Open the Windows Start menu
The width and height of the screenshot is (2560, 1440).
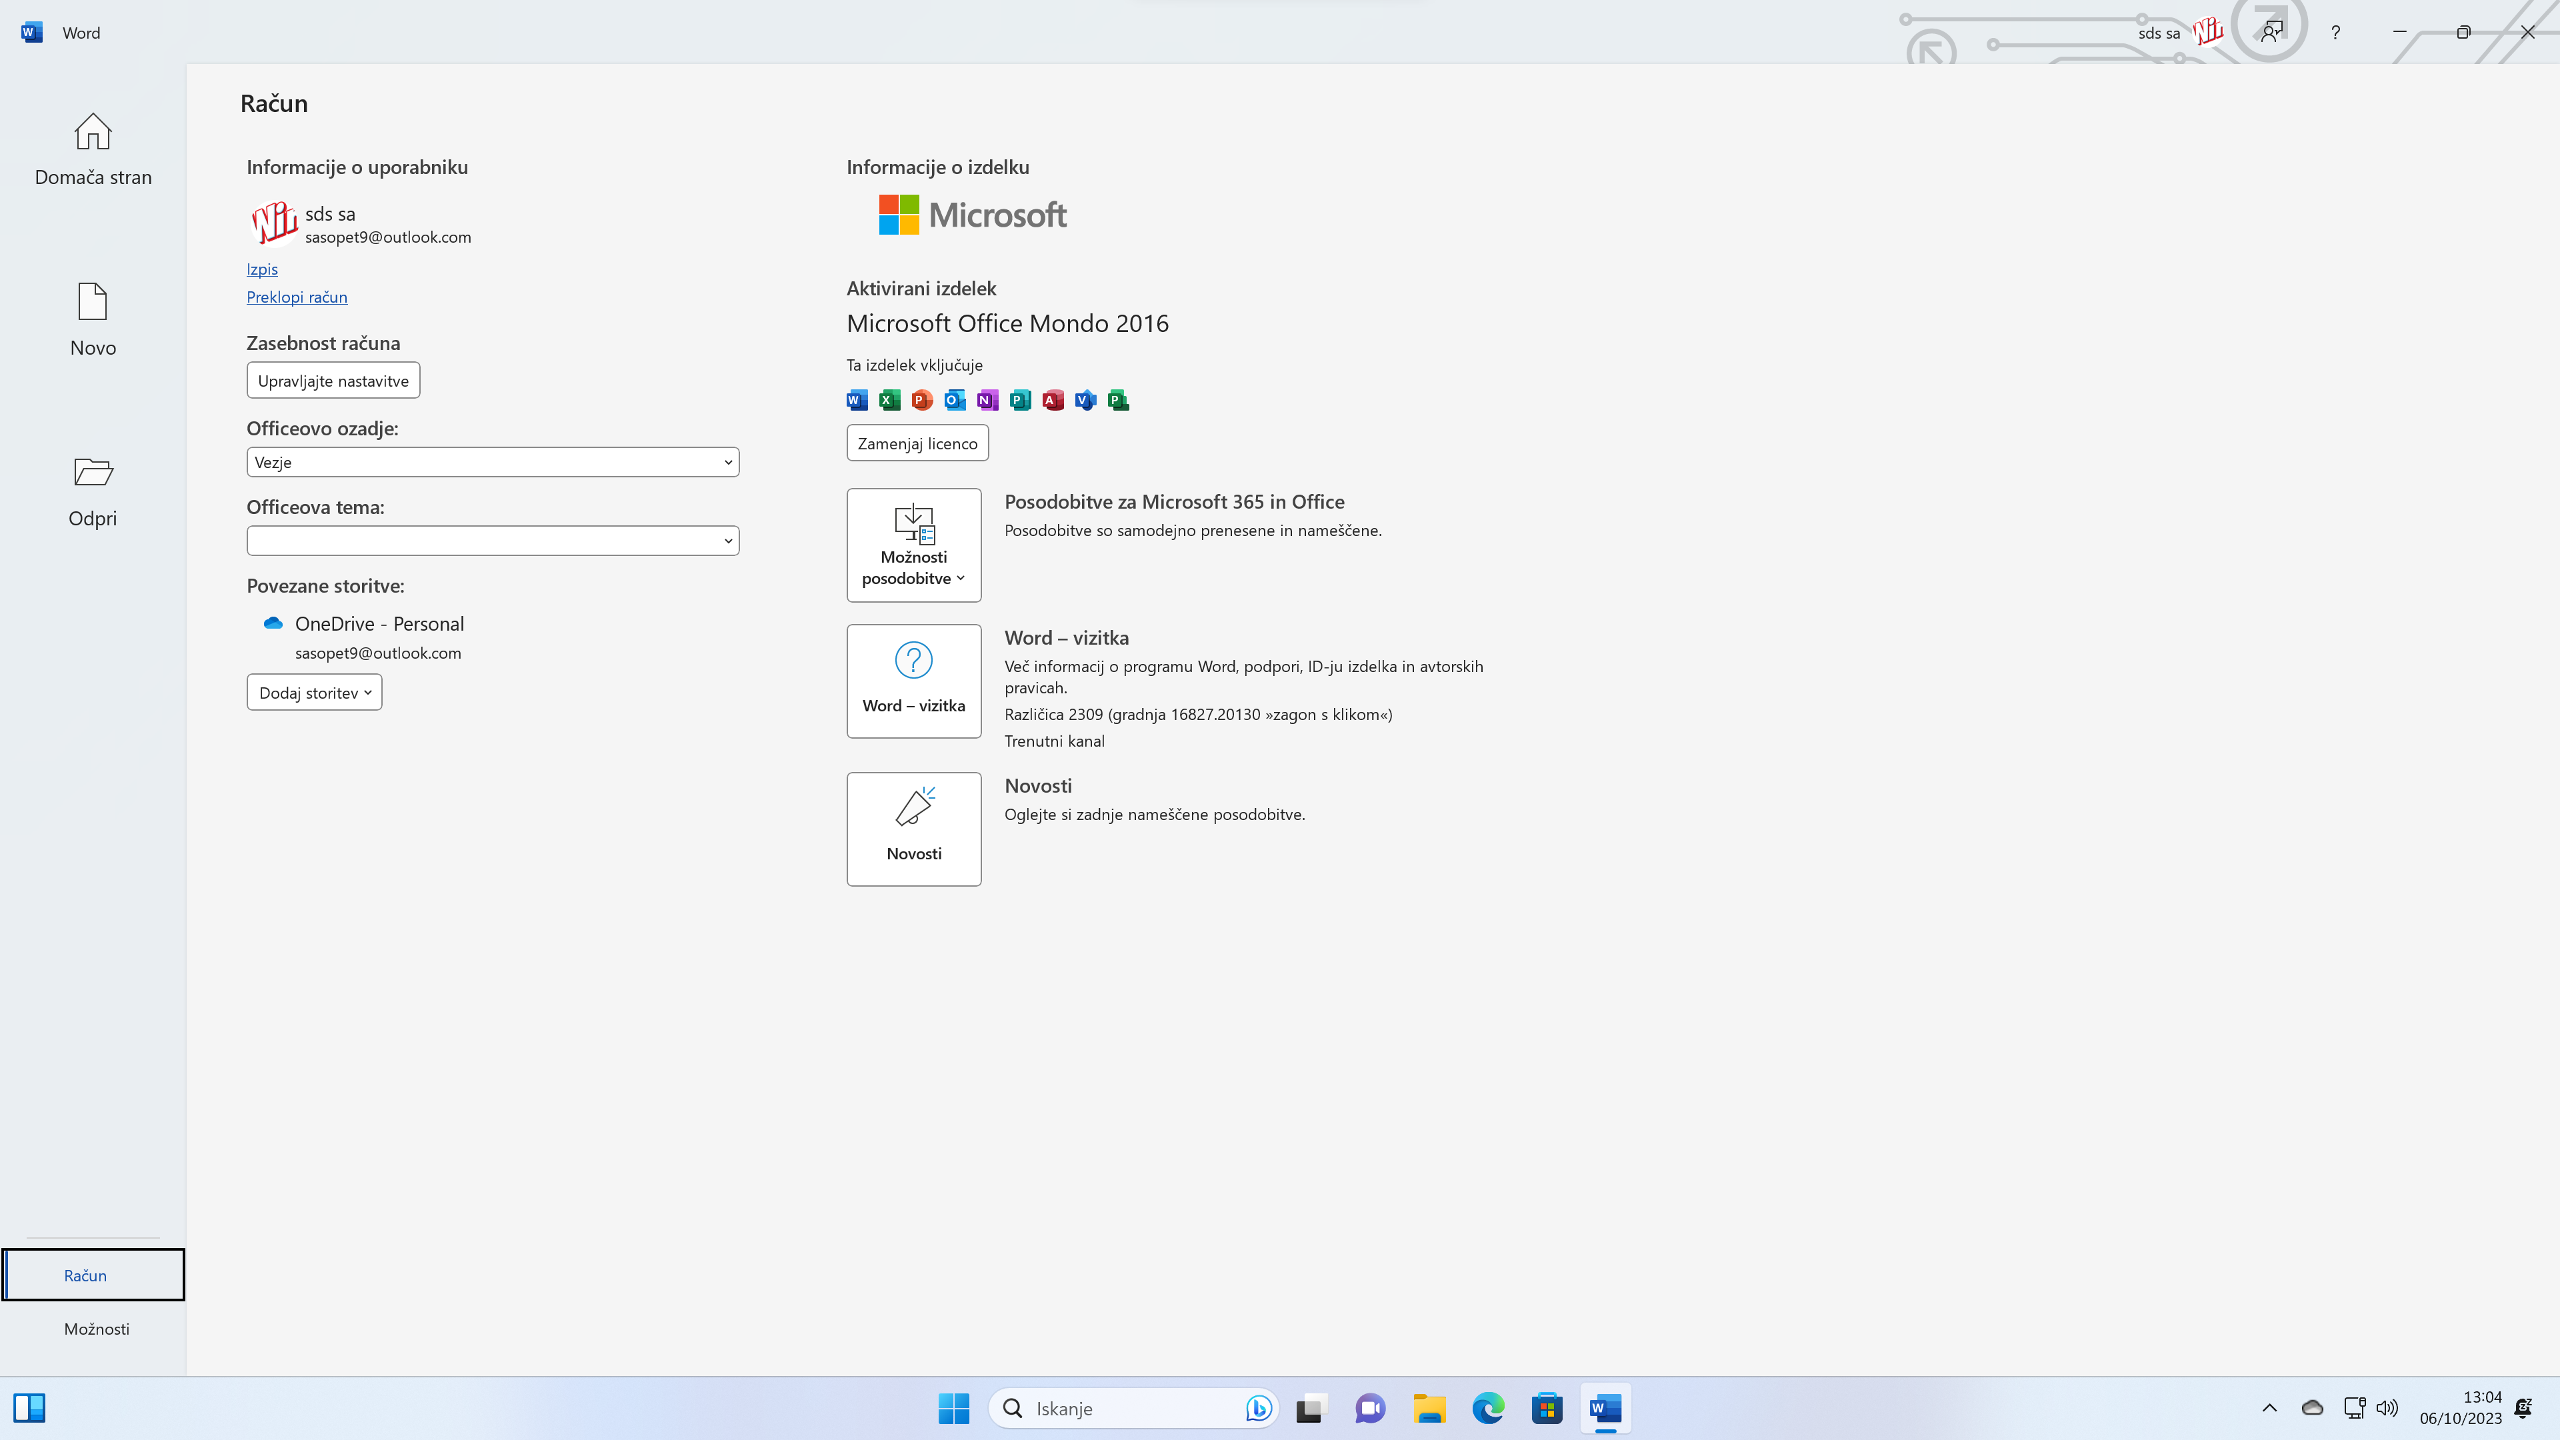[954, 1408]
